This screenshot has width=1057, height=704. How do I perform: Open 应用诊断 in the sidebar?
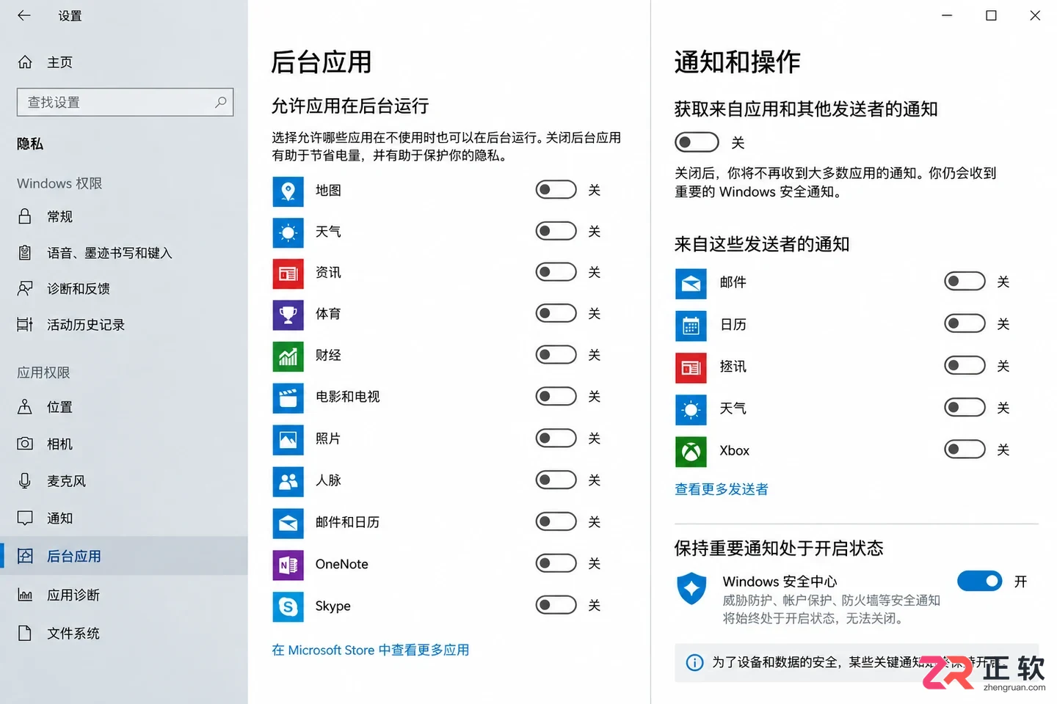click(x=124, y=595)
